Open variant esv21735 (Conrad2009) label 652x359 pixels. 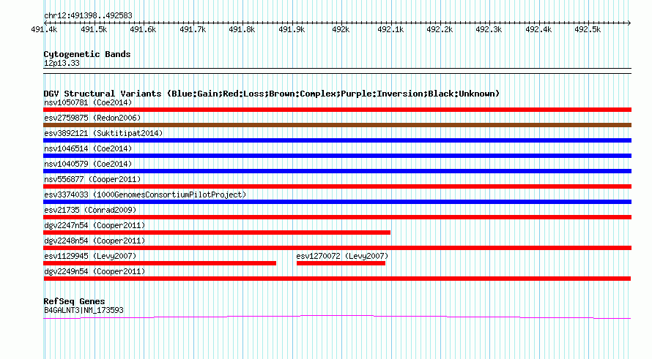(90, 210)
